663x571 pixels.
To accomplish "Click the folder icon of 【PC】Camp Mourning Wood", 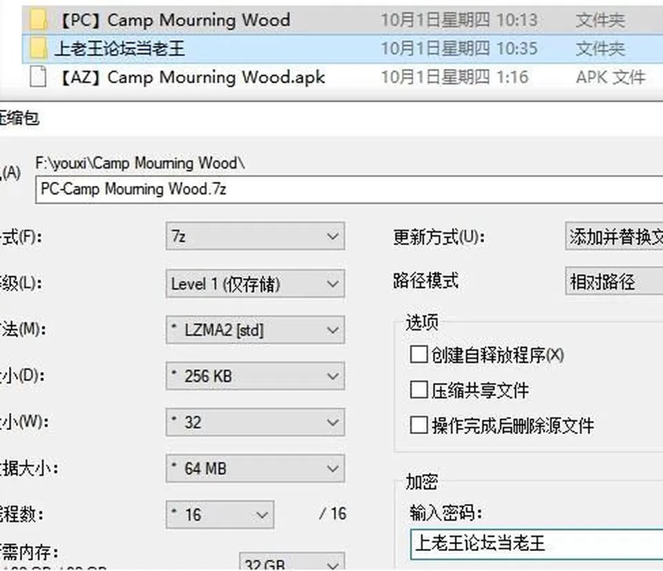I will pyautogui.click(x=39, y=20).
